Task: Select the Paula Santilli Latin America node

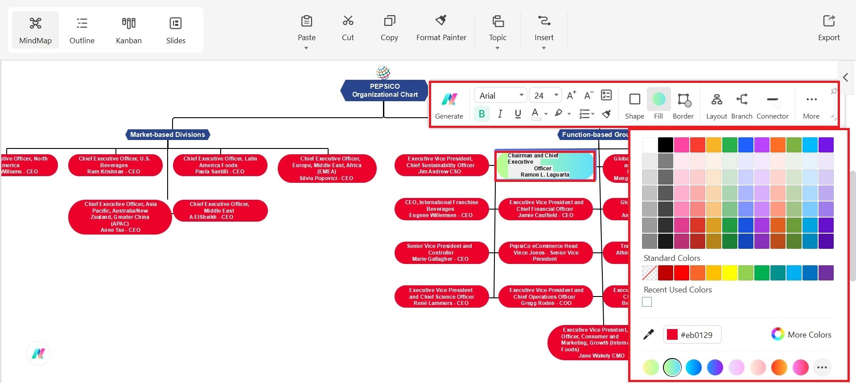Action: point(220,165)
